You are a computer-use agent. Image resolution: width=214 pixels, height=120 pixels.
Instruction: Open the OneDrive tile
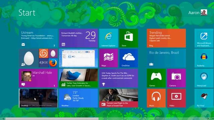pyautogui.click(x=128, y=58)
